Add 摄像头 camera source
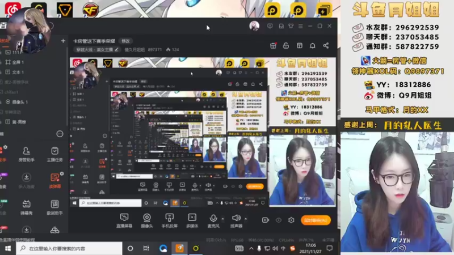Viewport: 454px width, 255px height. pos(147,220)
